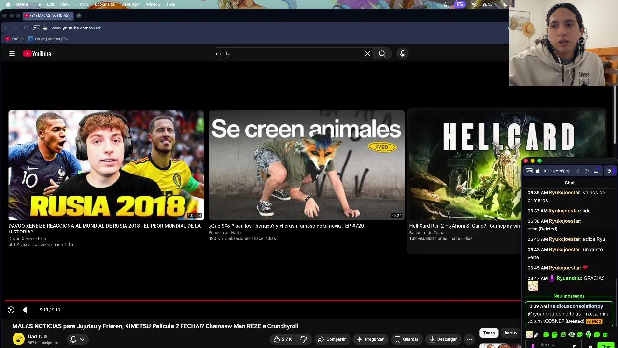Open 'son los Therians' episode #720 title
Screen dimensions: 618x348
[286, 226]
